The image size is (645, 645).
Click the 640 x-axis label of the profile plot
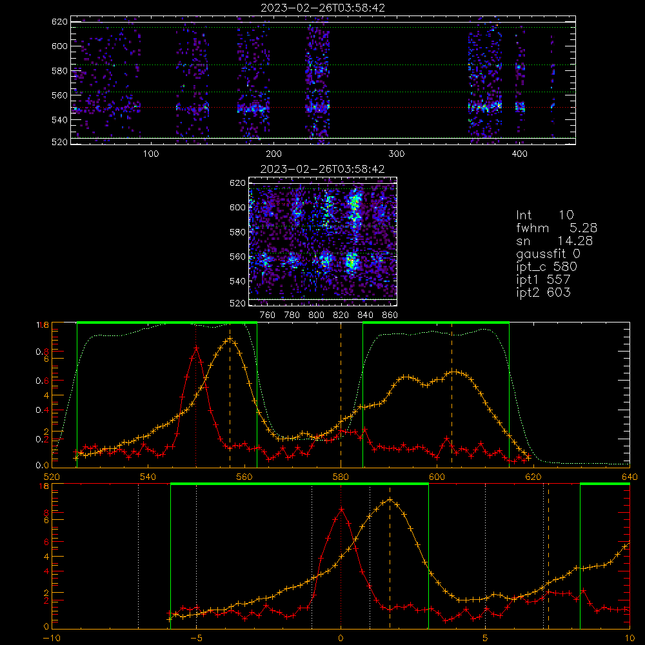click(x=630, y=477)
